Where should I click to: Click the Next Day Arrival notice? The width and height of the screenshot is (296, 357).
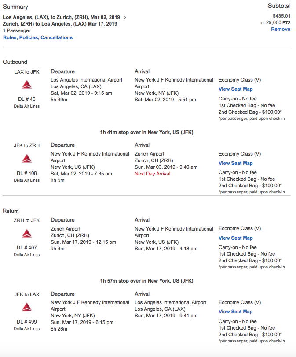(x=152, y=174)
